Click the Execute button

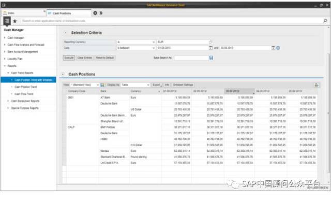pyautogui.click(x=69, y=58)
